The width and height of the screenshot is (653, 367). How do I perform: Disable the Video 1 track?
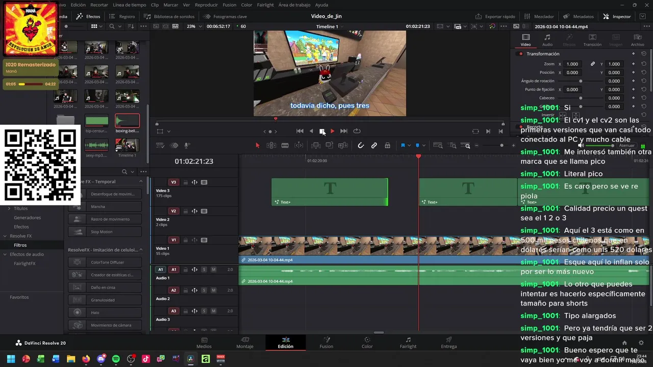pyautogui.click(x=204, y=240)
